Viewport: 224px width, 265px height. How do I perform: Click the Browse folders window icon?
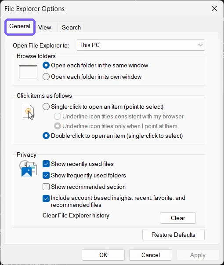[x=28, y=72]
